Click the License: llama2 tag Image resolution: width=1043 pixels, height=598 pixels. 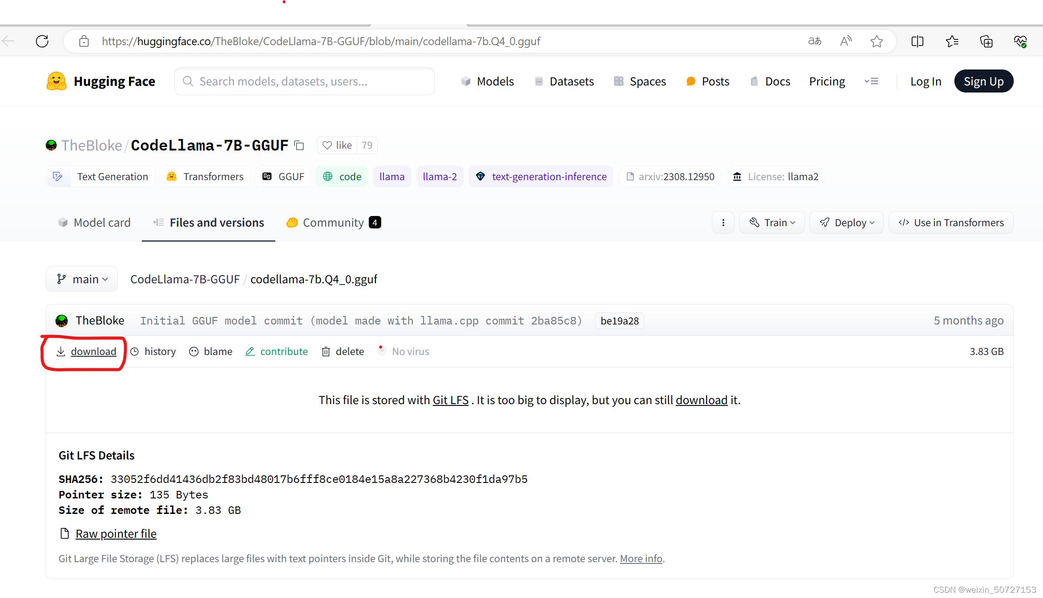coord(775,177)
